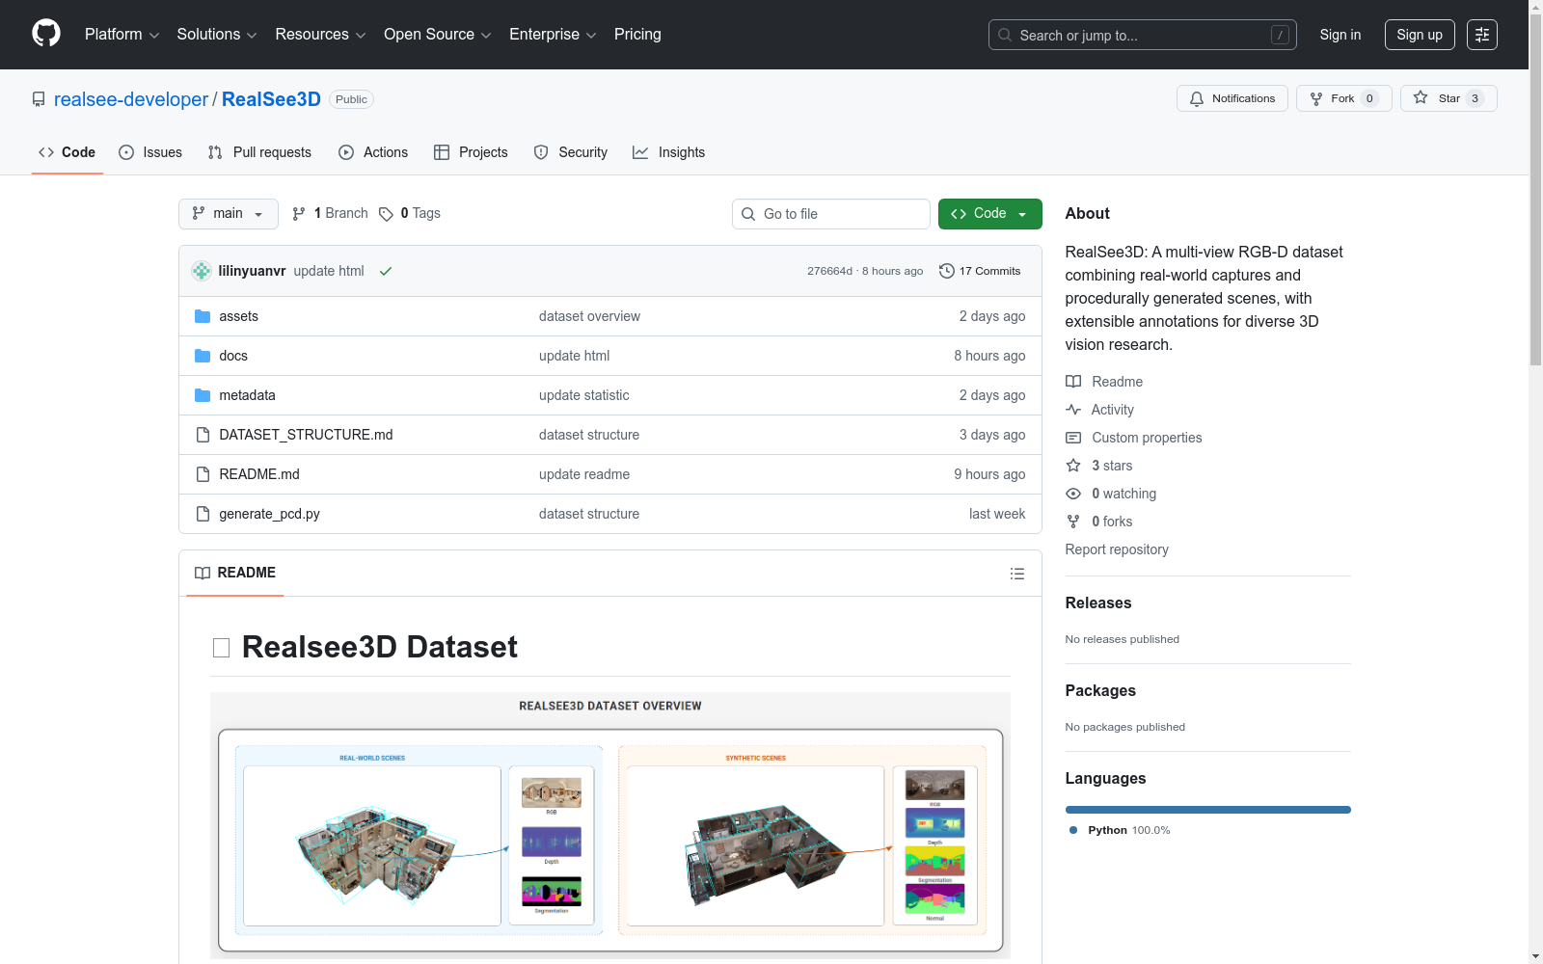
Task: Click the commit history clock icon
Action: coord(947,271)
